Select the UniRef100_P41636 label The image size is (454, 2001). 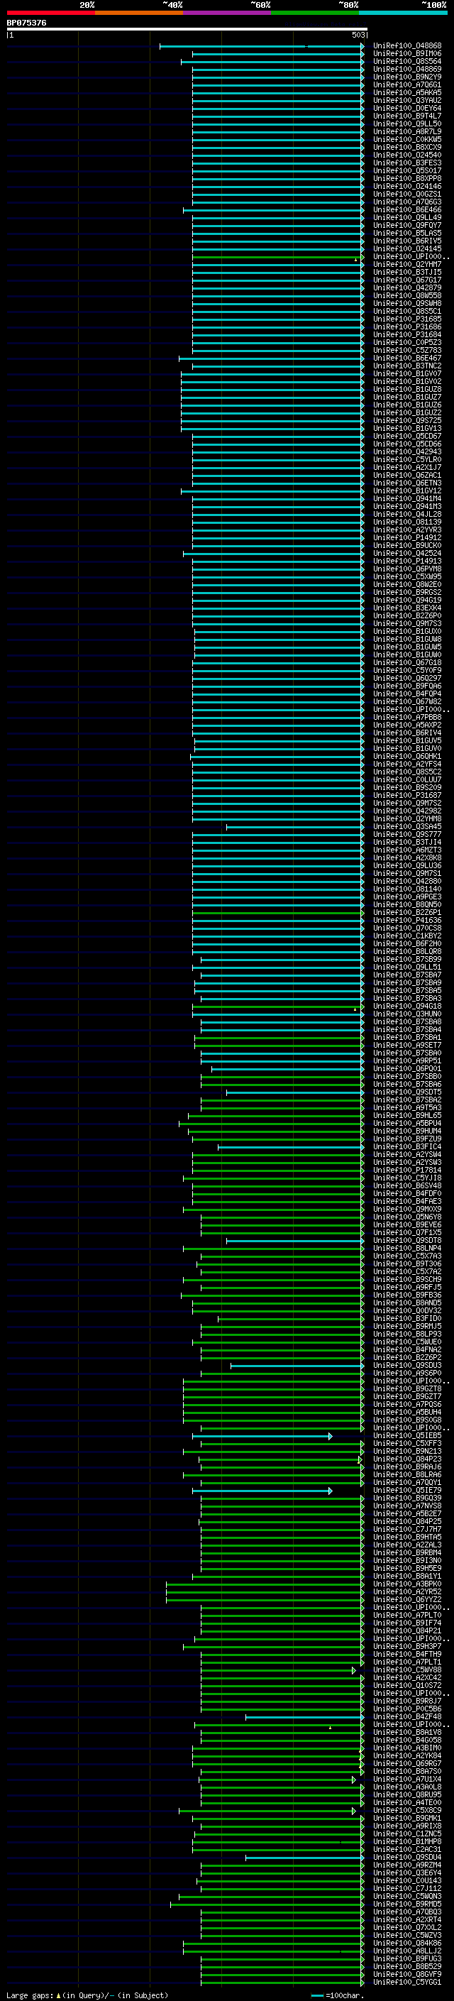pos(406,921)
